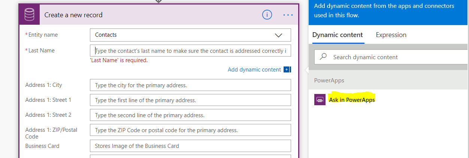Click the Create a new record header title

(73, 15)
